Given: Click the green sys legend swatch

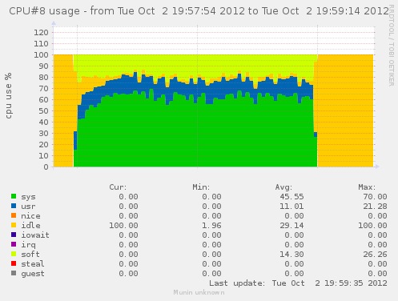Looking at the screenshot, I should coord(14,196).
